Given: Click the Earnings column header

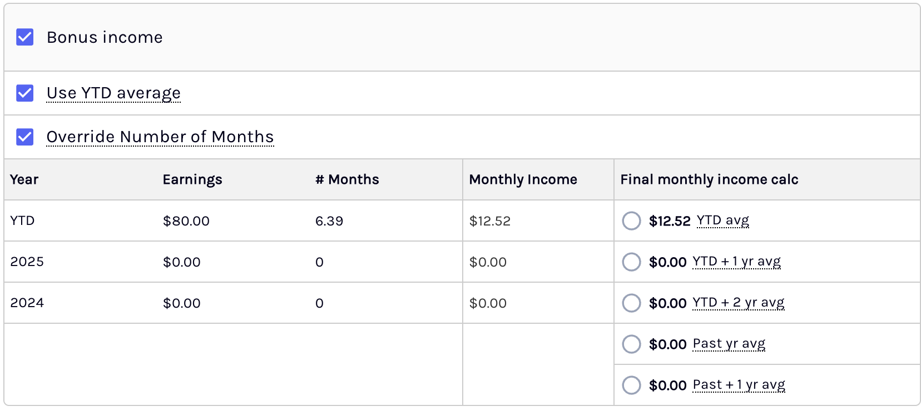Looking at the screenshot, I should tap(192, 179).
